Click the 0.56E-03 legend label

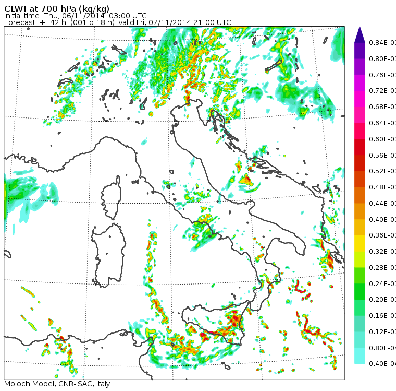pos(382,155)
